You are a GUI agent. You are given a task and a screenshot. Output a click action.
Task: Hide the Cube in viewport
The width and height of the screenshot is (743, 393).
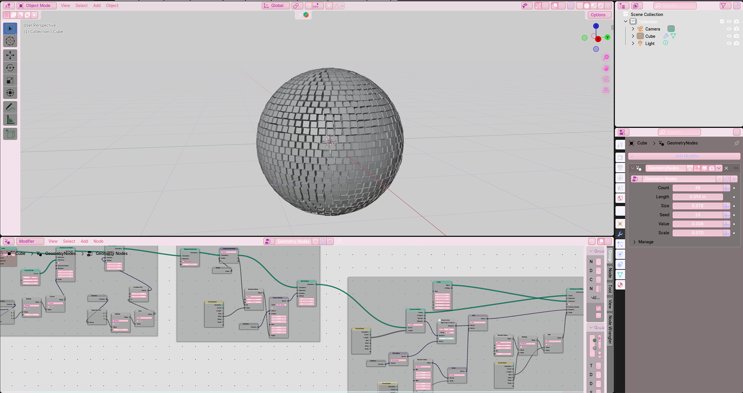pos(729,36)
